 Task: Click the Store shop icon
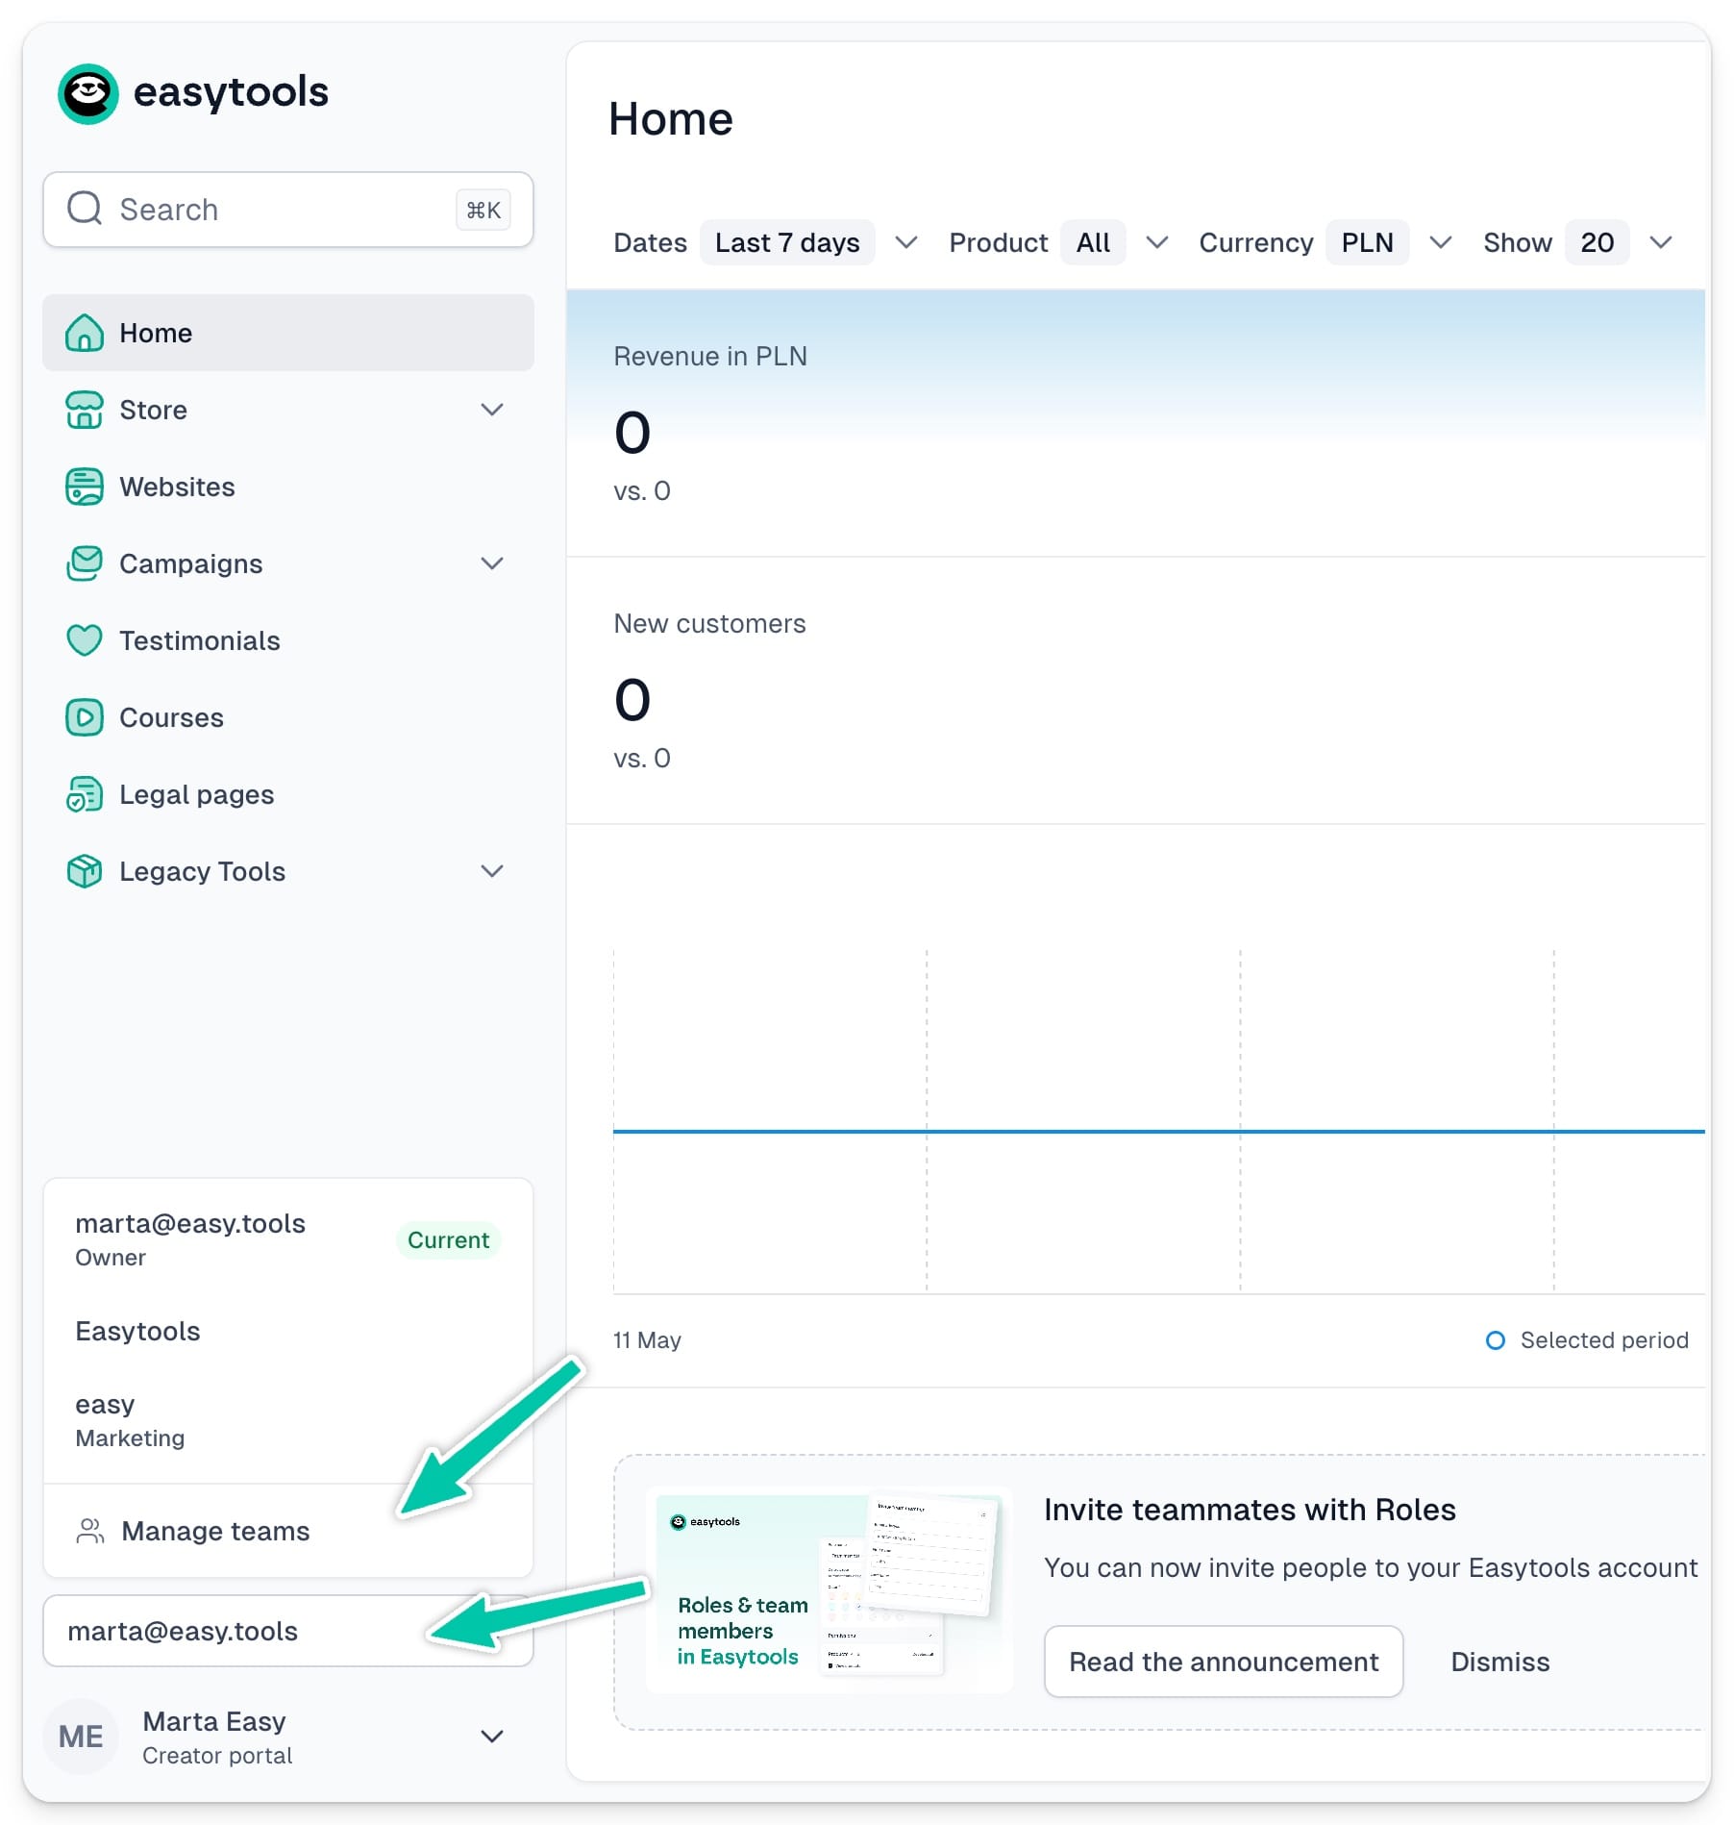tap(85, 410)
